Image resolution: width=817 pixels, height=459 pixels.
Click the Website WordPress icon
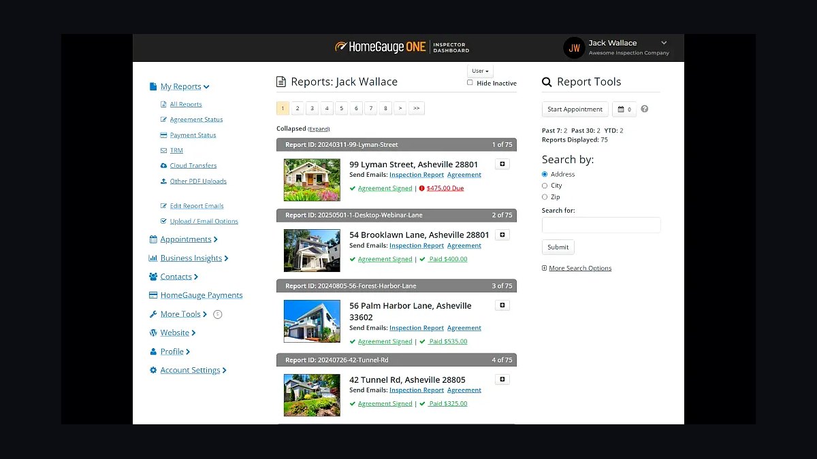(x=153, y=333)
